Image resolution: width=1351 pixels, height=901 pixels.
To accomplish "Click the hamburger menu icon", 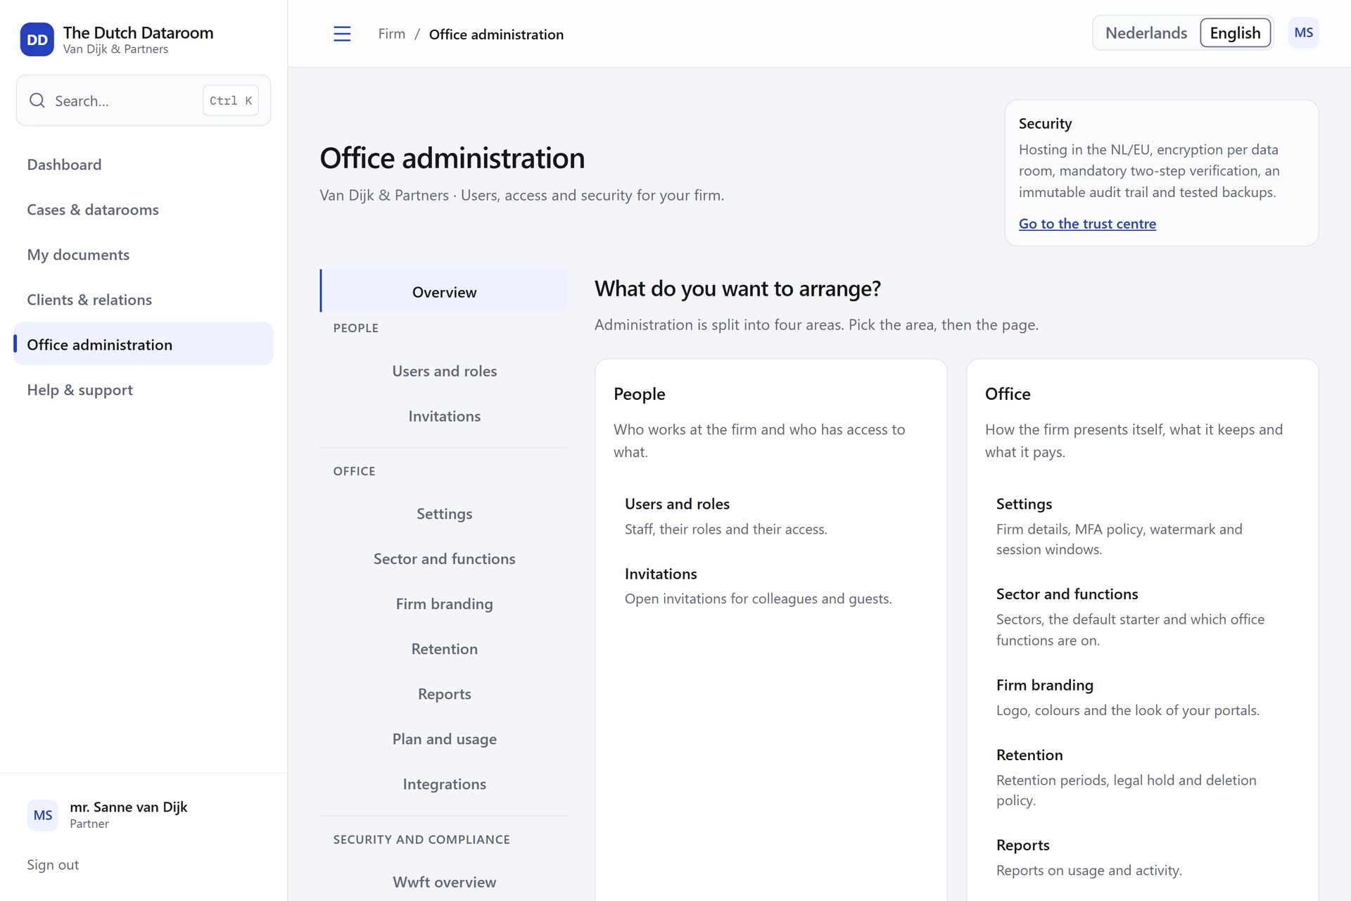I will click(342, 34).
